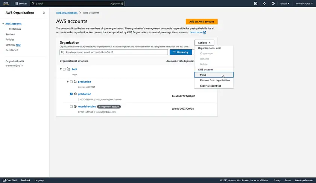
Task: Open the Global region dropdown
Action: [x=285, y=3]
